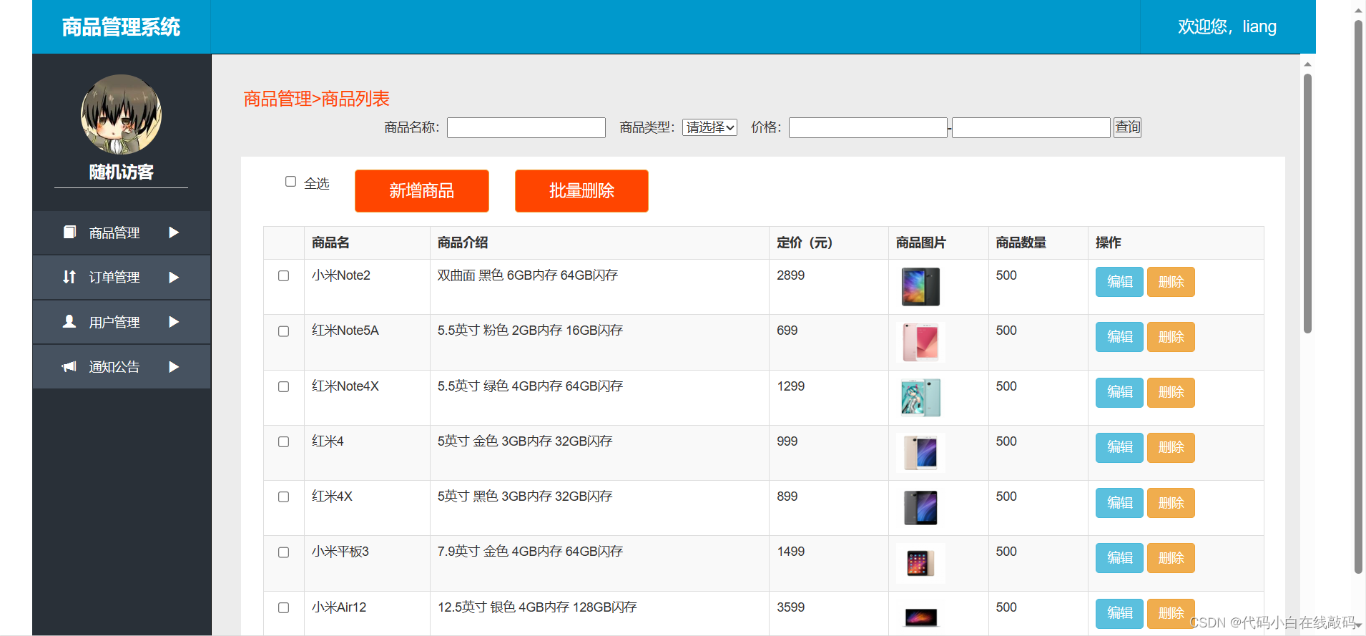Click the price cell 3599

791,607
